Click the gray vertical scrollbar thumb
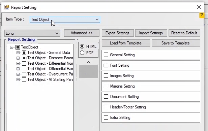 click(88, 71)
